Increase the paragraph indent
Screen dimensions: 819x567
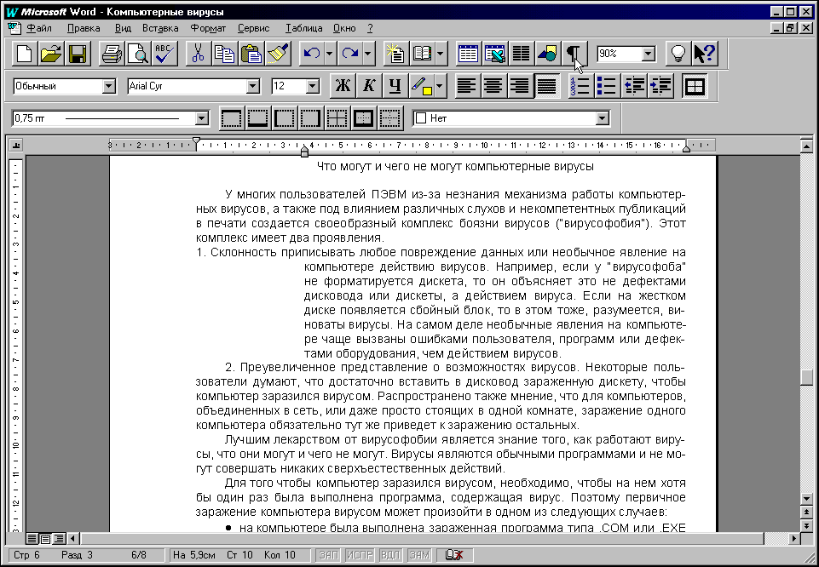pos(660,86)
